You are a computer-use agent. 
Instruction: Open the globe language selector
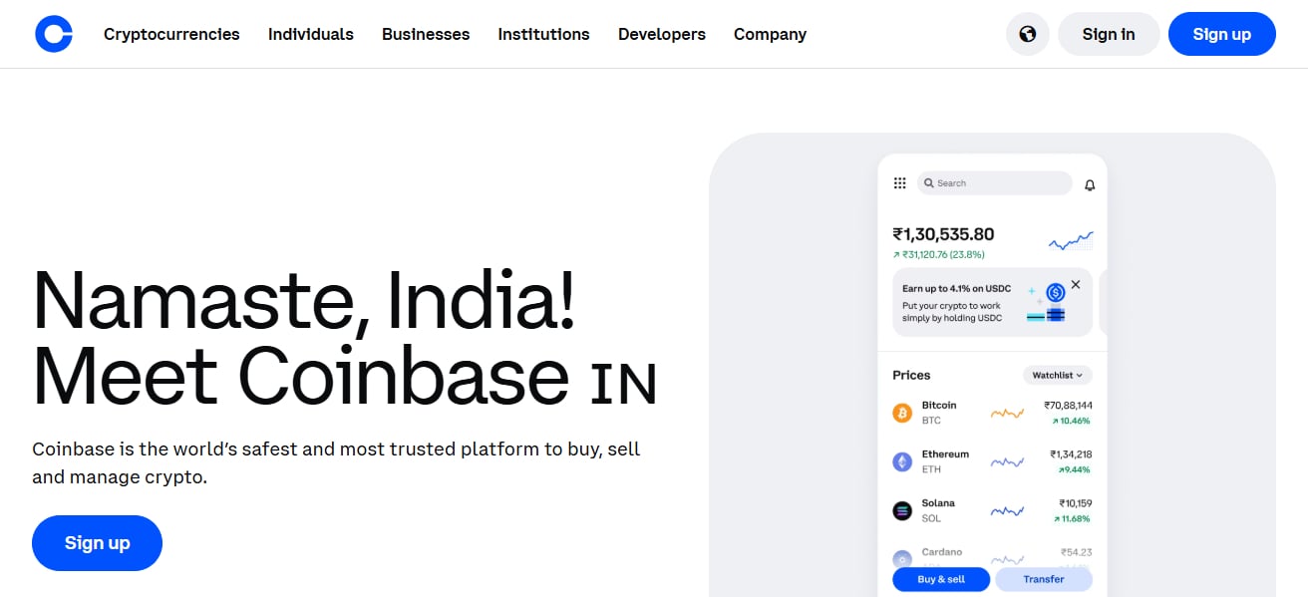(1028, 34)
